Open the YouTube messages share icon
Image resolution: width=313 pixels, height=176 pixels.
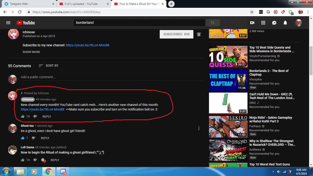pyautogui.click(x=274, y=23)
